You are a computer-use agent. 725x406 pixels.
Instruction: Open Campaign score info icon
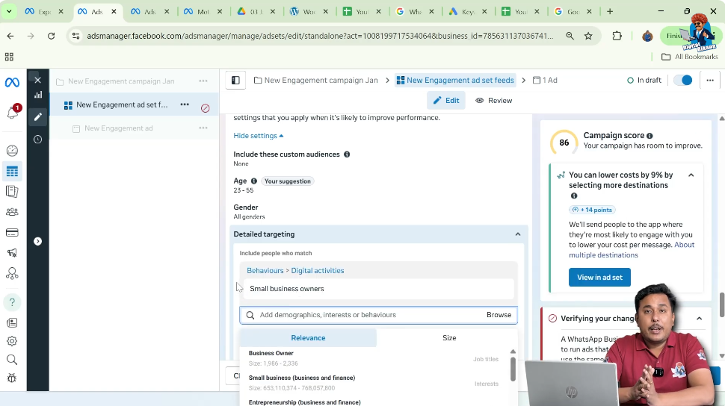(x=650, y=136)
